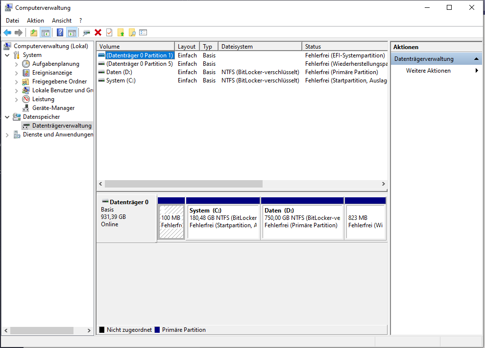
Task: Sort by the Dateisystem column header
Action: [260, 47]
